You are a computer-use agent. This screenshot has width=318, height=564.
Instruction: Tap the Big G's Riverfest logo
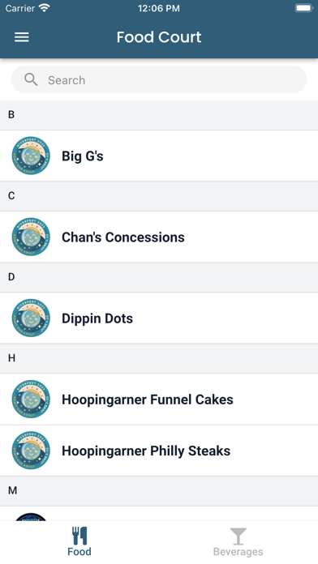click(31, 156)
